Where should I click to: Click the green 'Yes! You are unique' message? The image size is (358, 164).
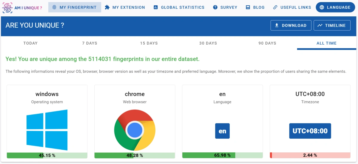(x=102, y=59)
